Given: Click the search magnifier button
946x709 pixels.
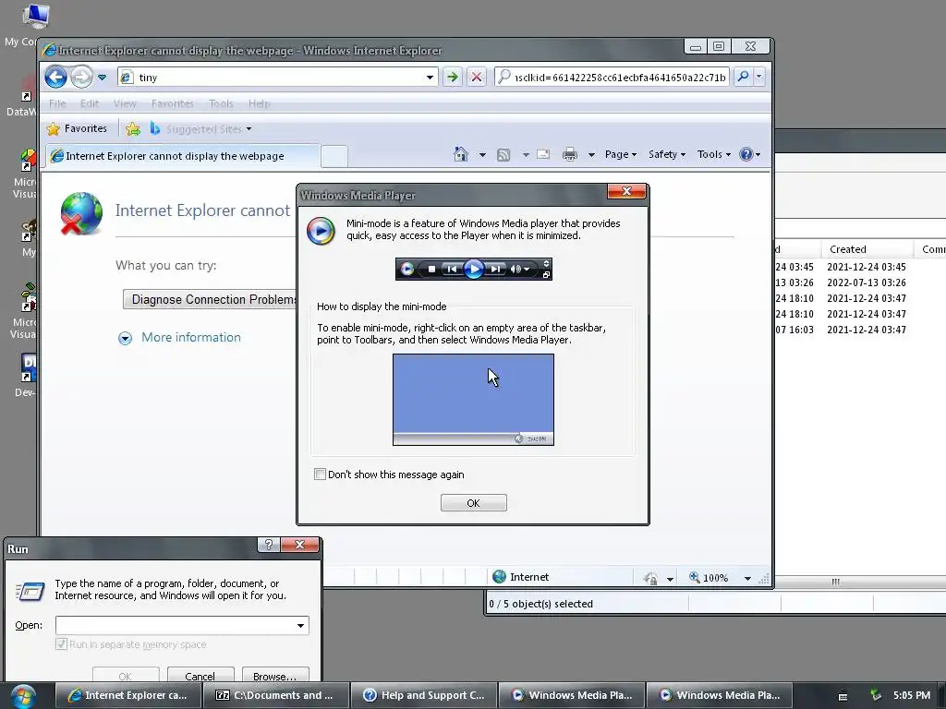Looking at the screenshot, I should click(744, 77).
